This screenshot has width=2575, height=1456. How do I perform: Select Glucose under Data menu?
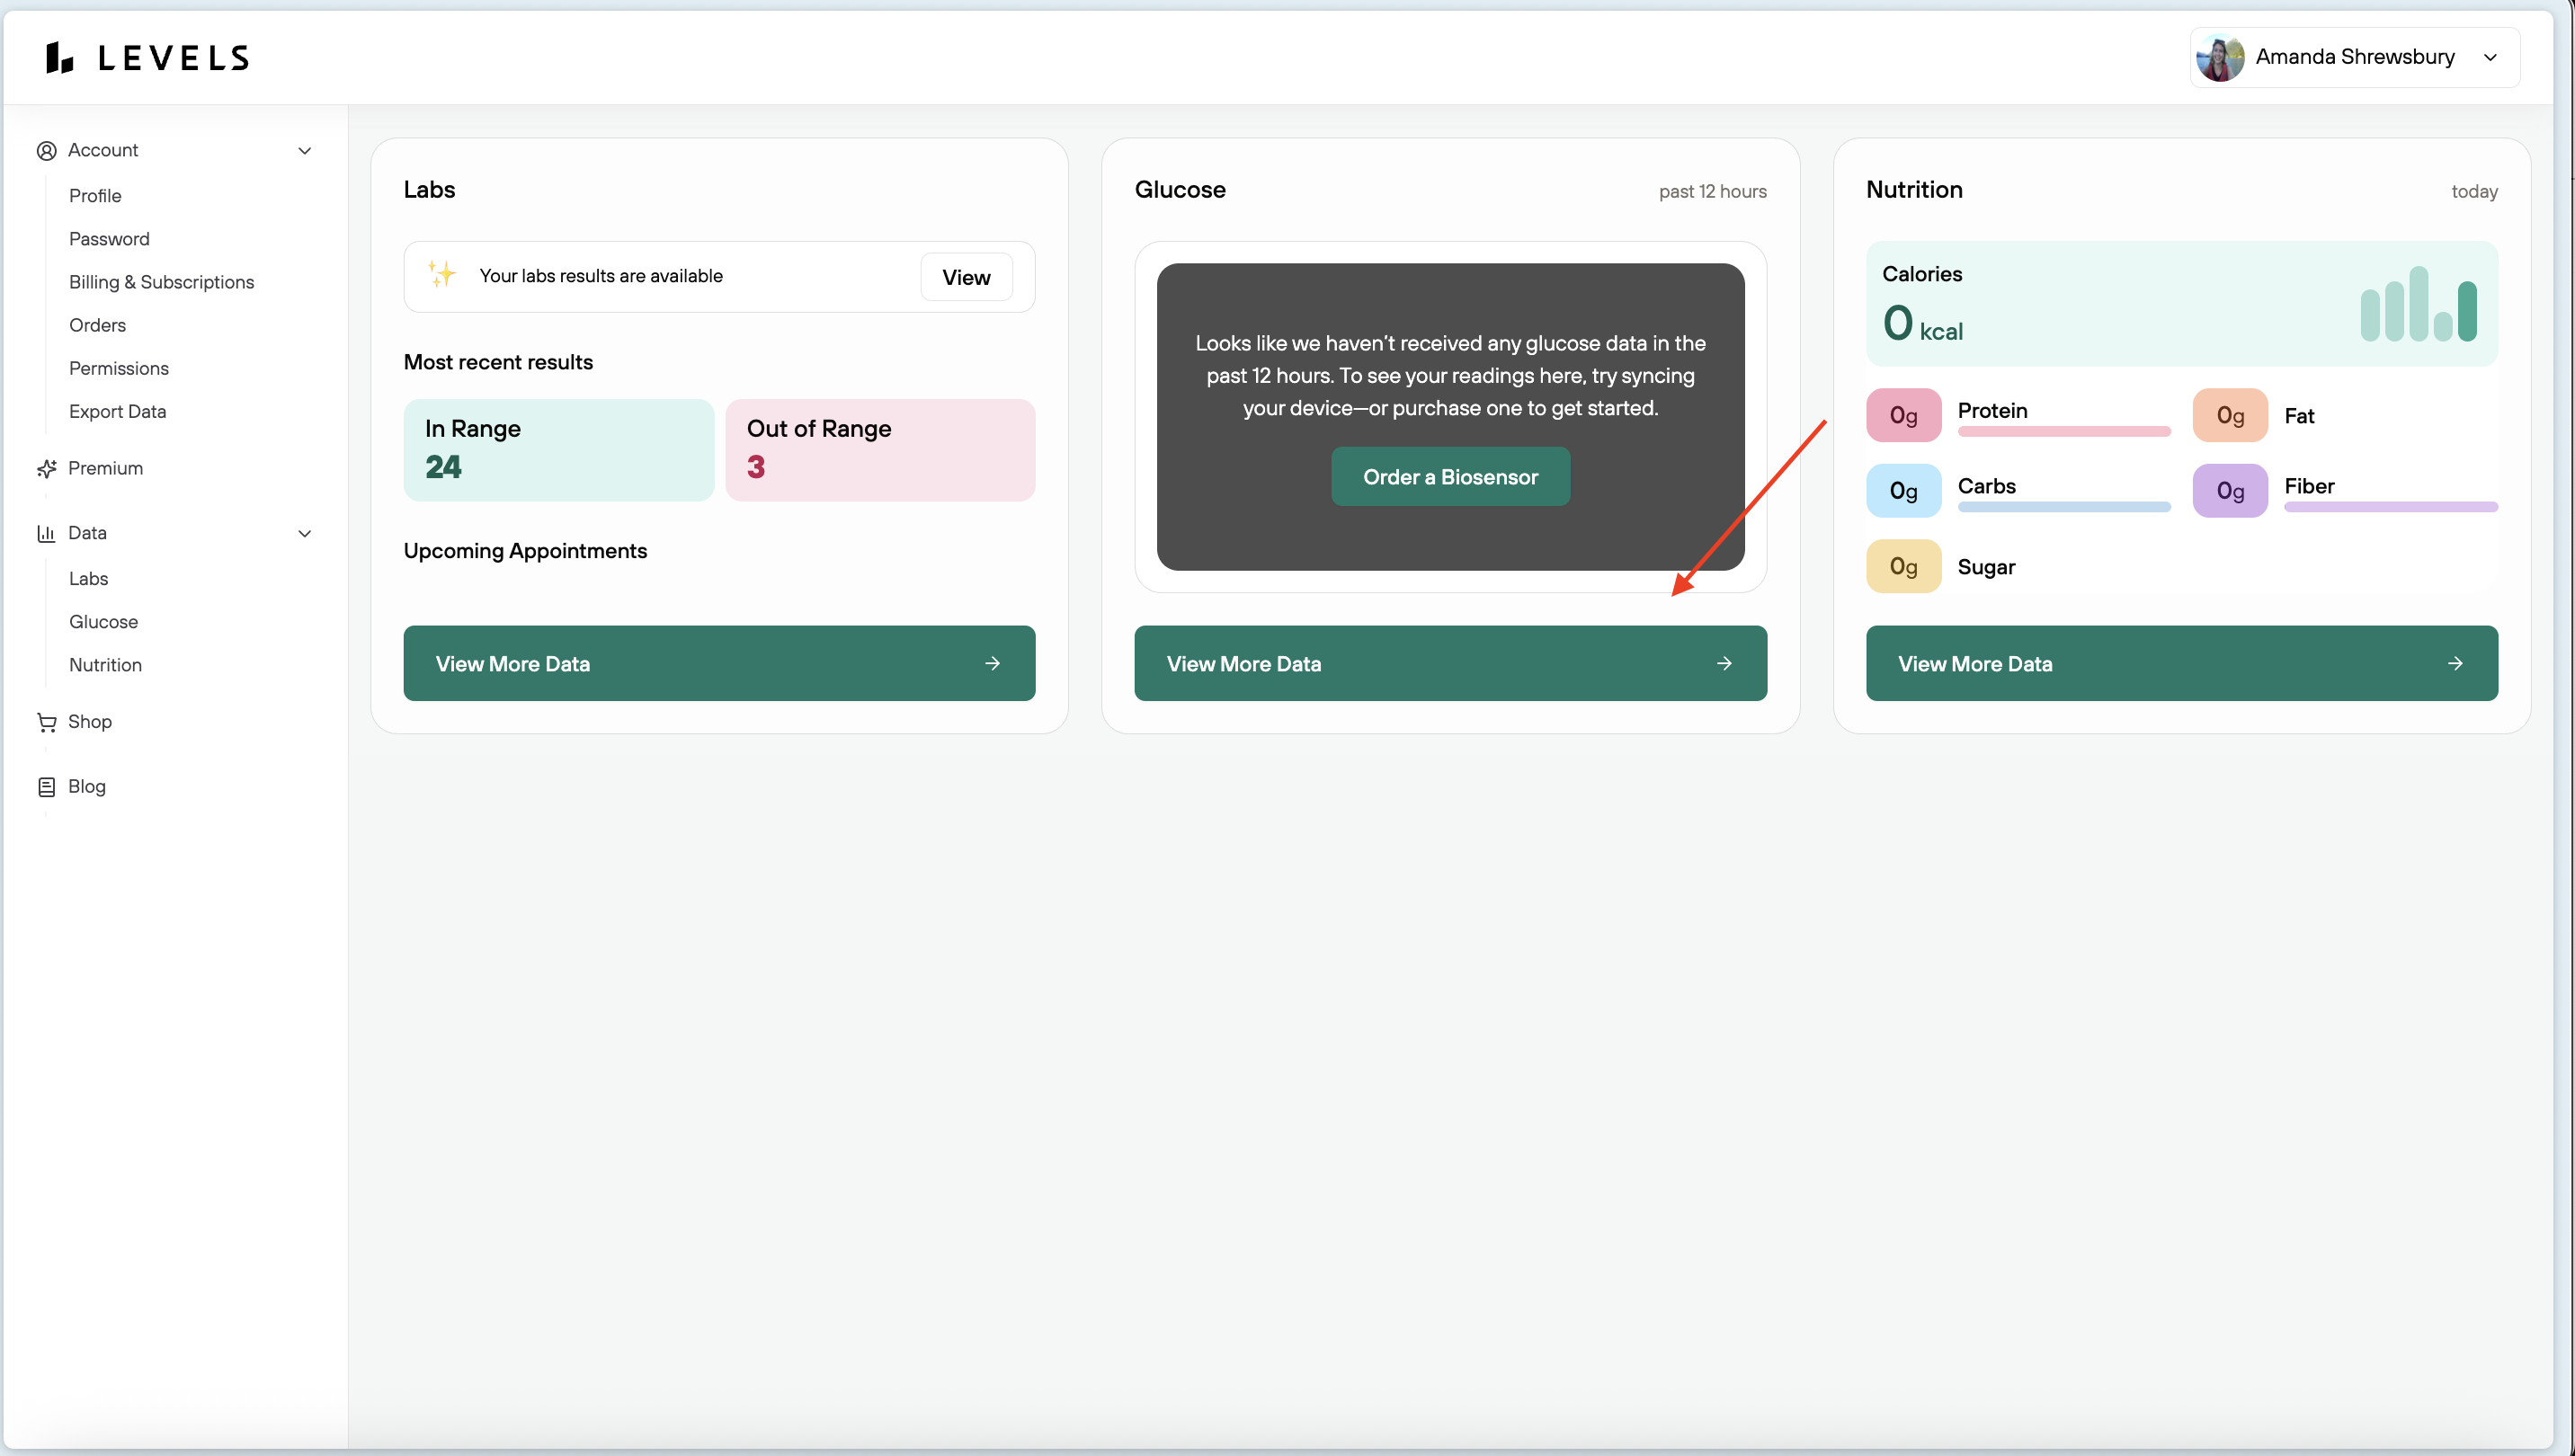(103, 622)
